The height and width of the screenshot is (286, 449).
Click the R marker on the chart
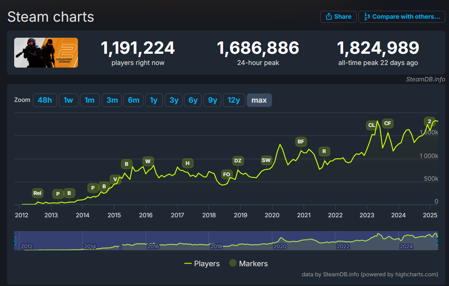tap(324, 151)
